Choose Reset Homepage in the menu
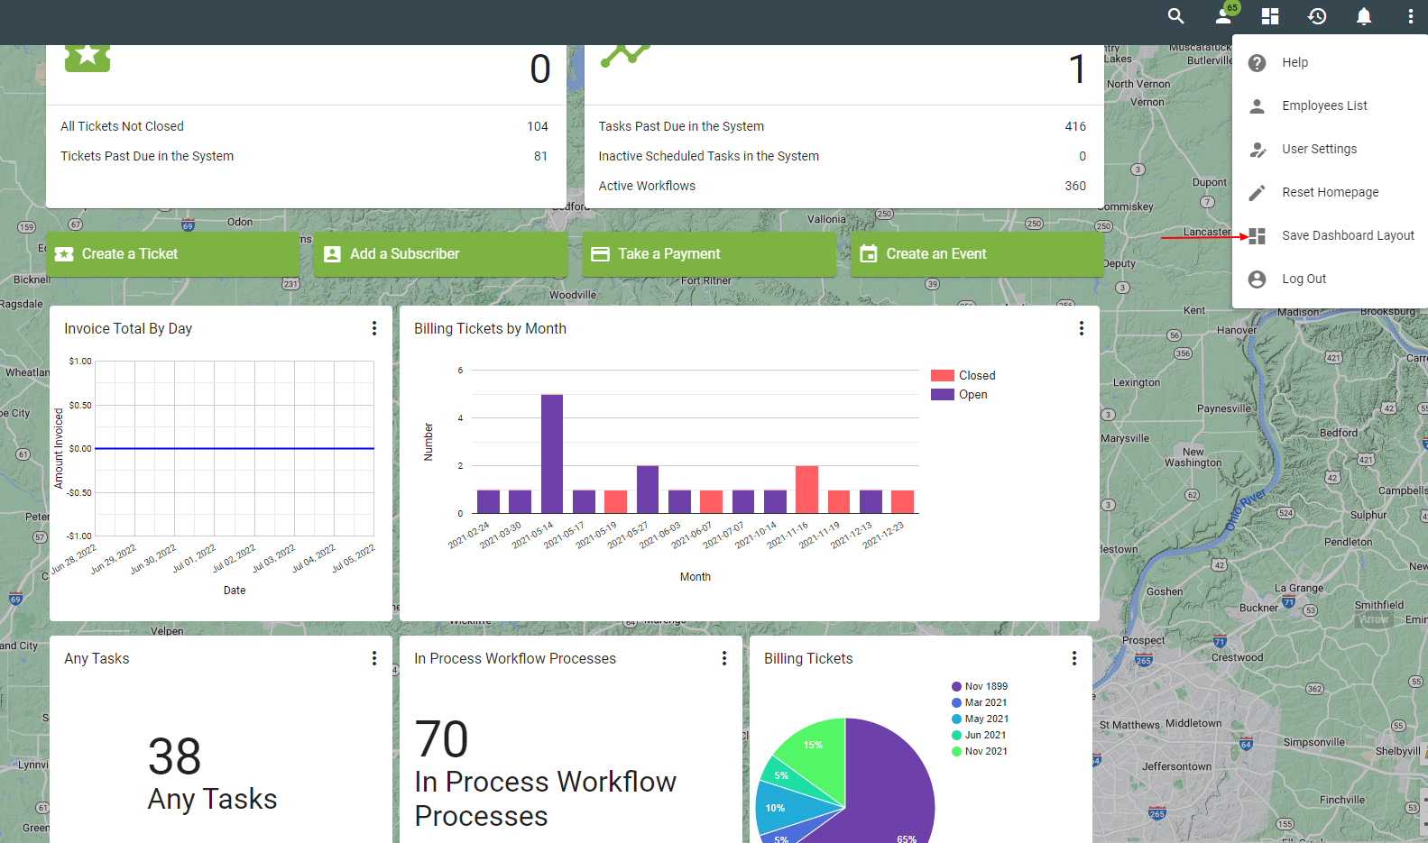 1330,192
